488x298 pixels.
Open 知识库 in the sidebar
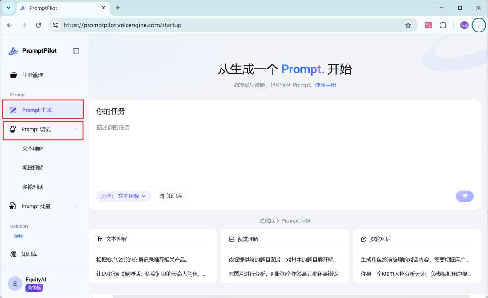click(29, 254)
